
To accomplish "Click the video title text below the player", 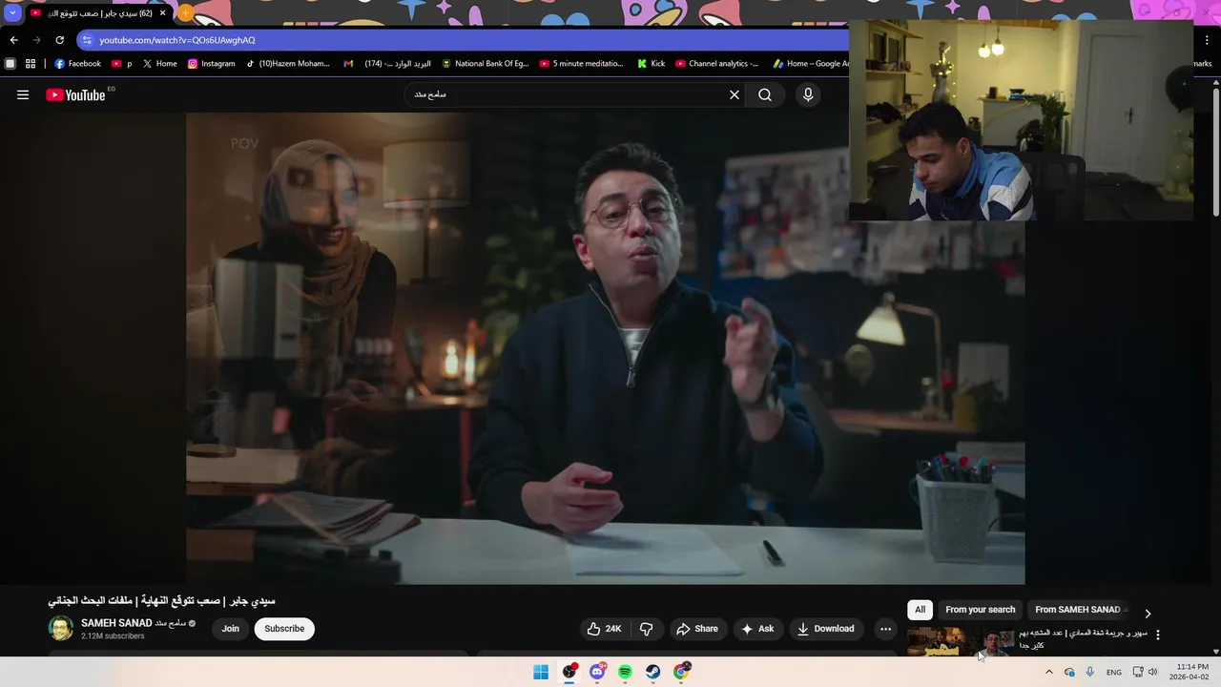I will coord(161,601).
